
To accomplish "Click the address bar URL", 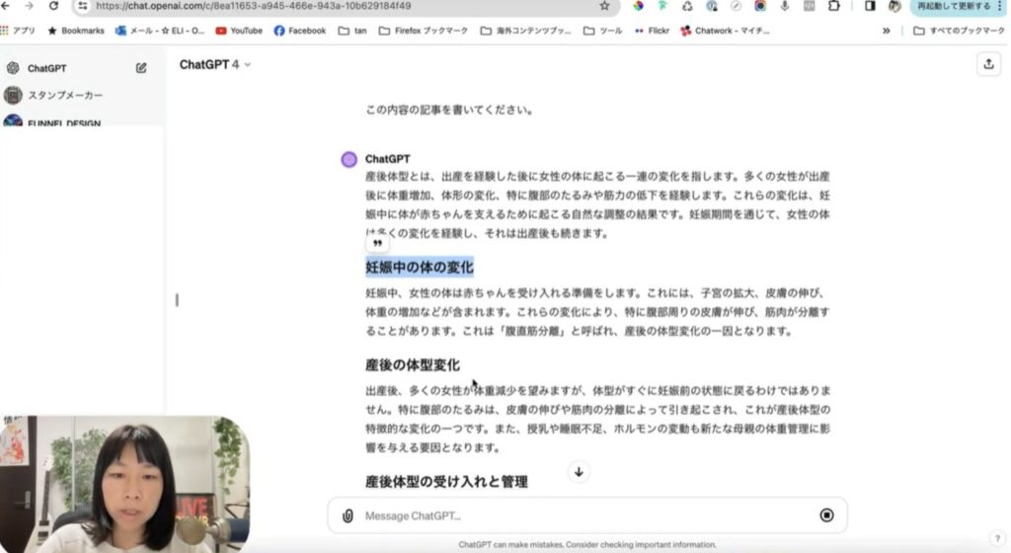I will (x=254, y=6).
